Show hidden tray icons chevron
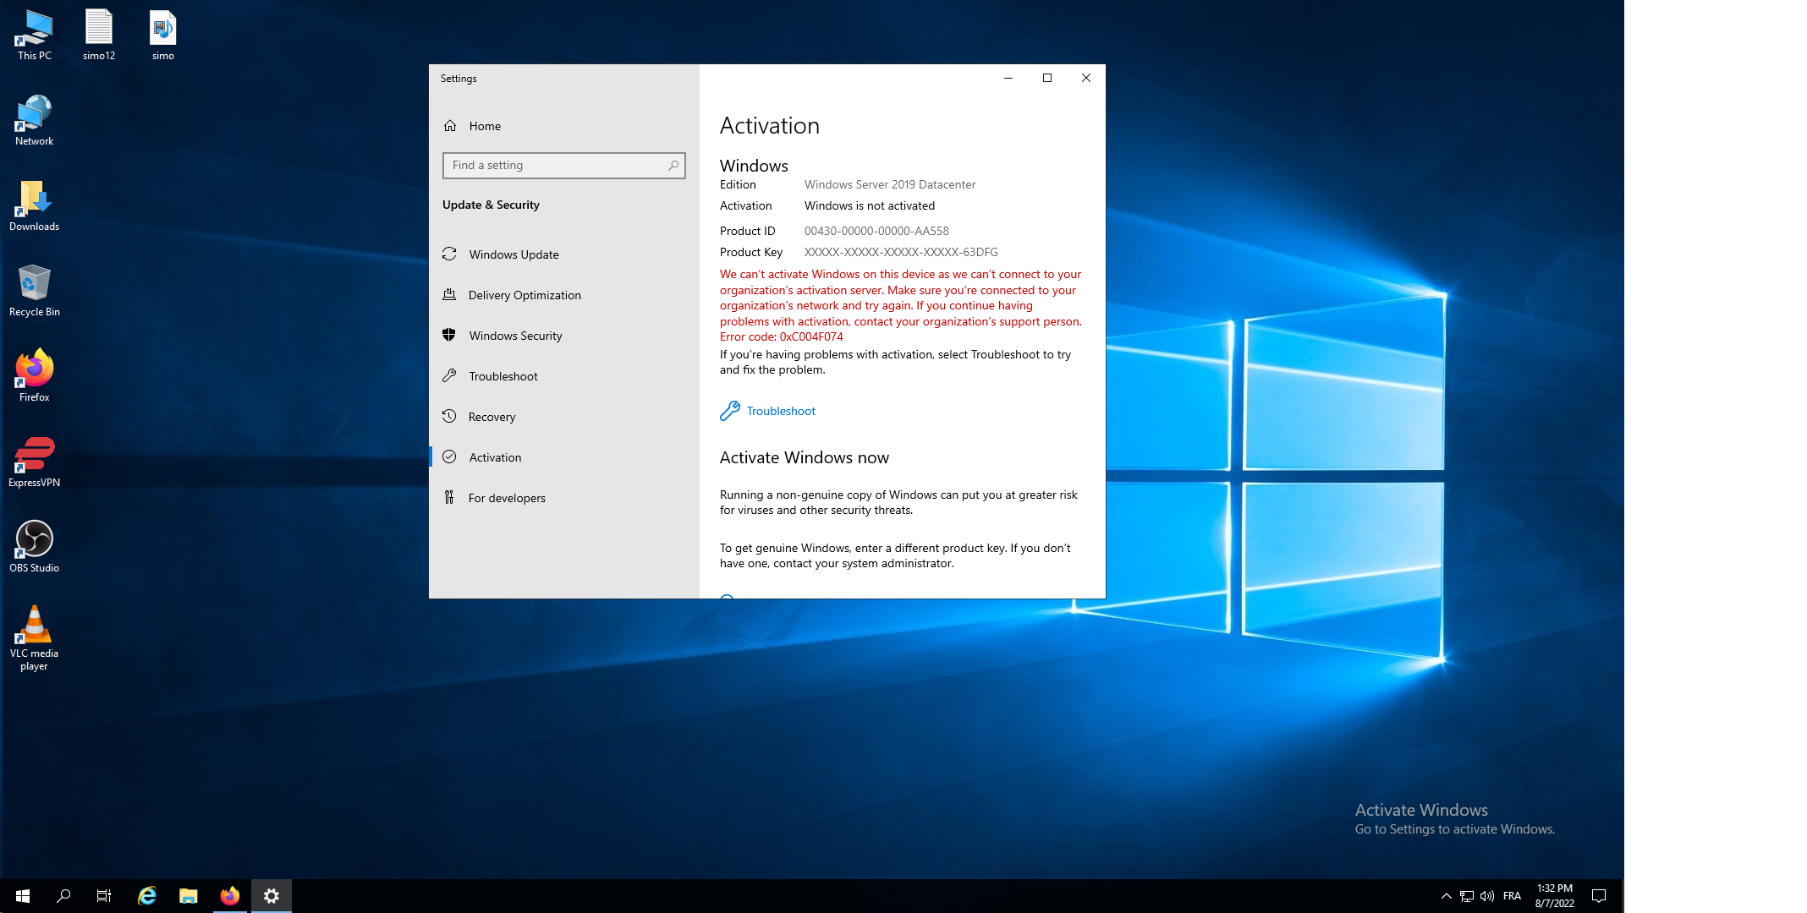This screenshot has width=1807, height=913. click(x=1446, y=896)
